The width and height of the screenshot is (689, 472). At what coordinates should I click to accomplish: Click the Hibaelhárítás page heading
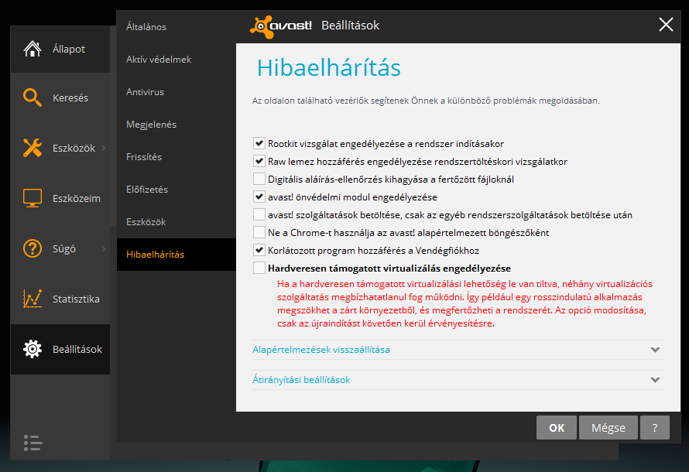pyautogui.click(x=329, y=67)
